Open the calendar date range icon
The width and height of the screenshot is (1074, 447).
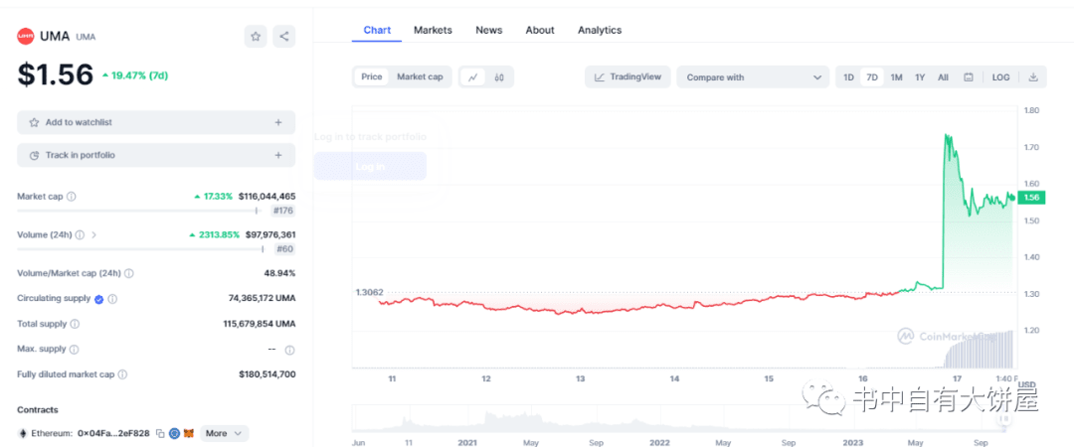click(x=969, y=77)
